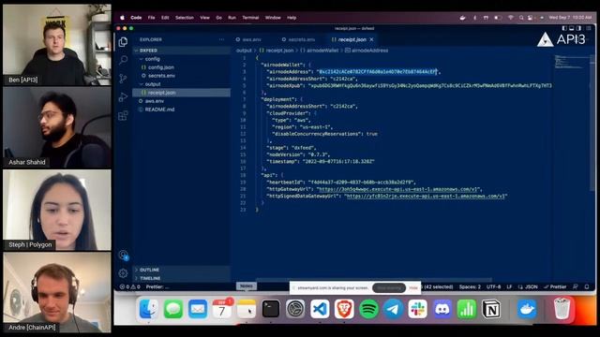The width and height of the screenshot is (600, 337).
Task: Switch to the aws.env tab
Action: (248, 39)
